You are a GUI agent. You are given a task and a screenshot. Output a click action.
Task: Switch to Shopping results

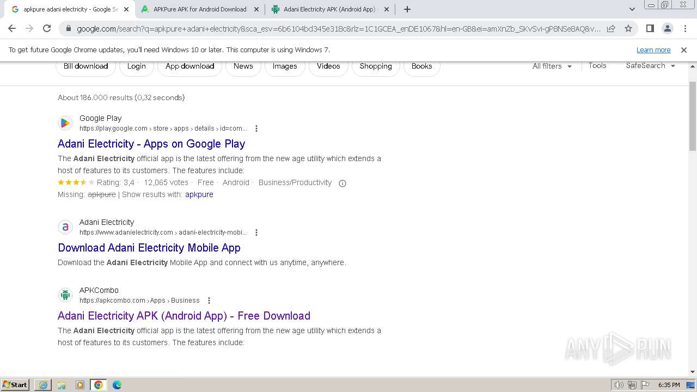376,66
